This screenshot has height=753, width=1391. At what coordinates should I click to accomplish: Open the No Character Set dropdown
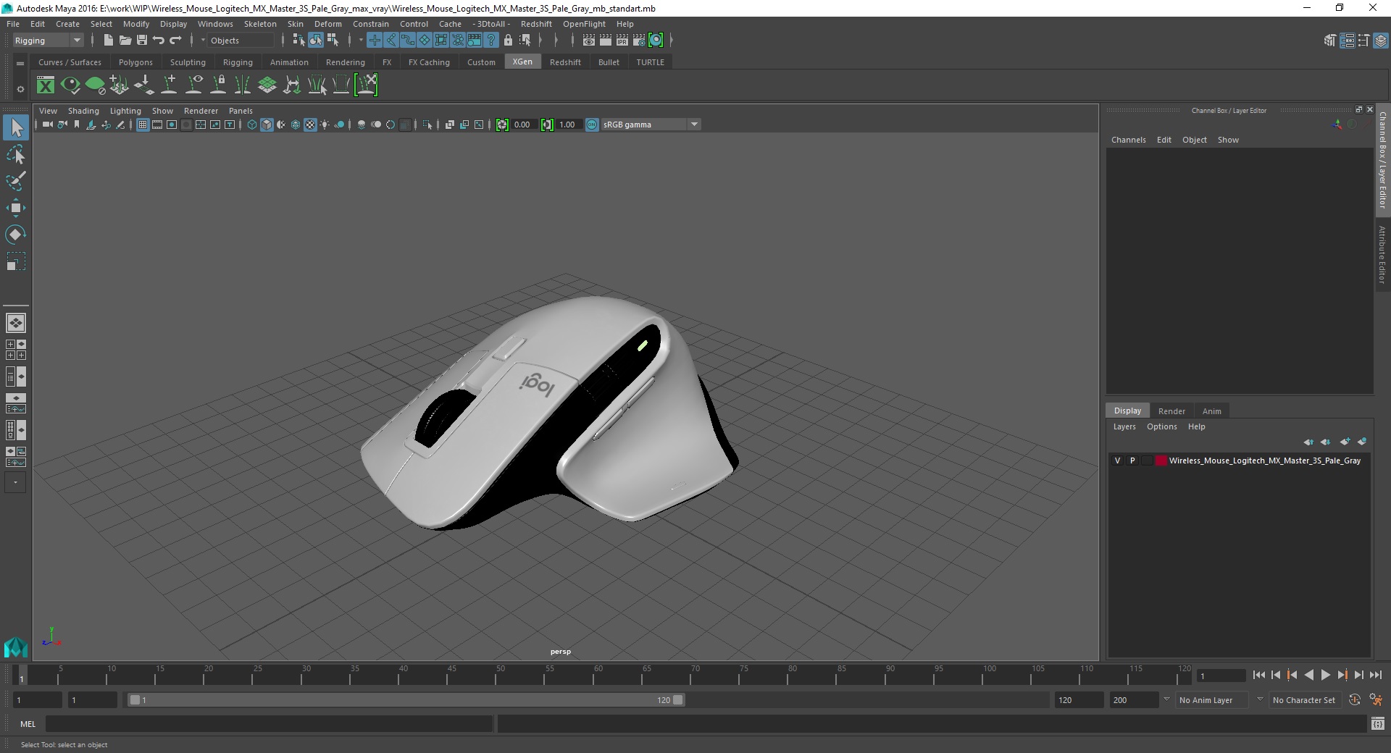pos(1304,700)
